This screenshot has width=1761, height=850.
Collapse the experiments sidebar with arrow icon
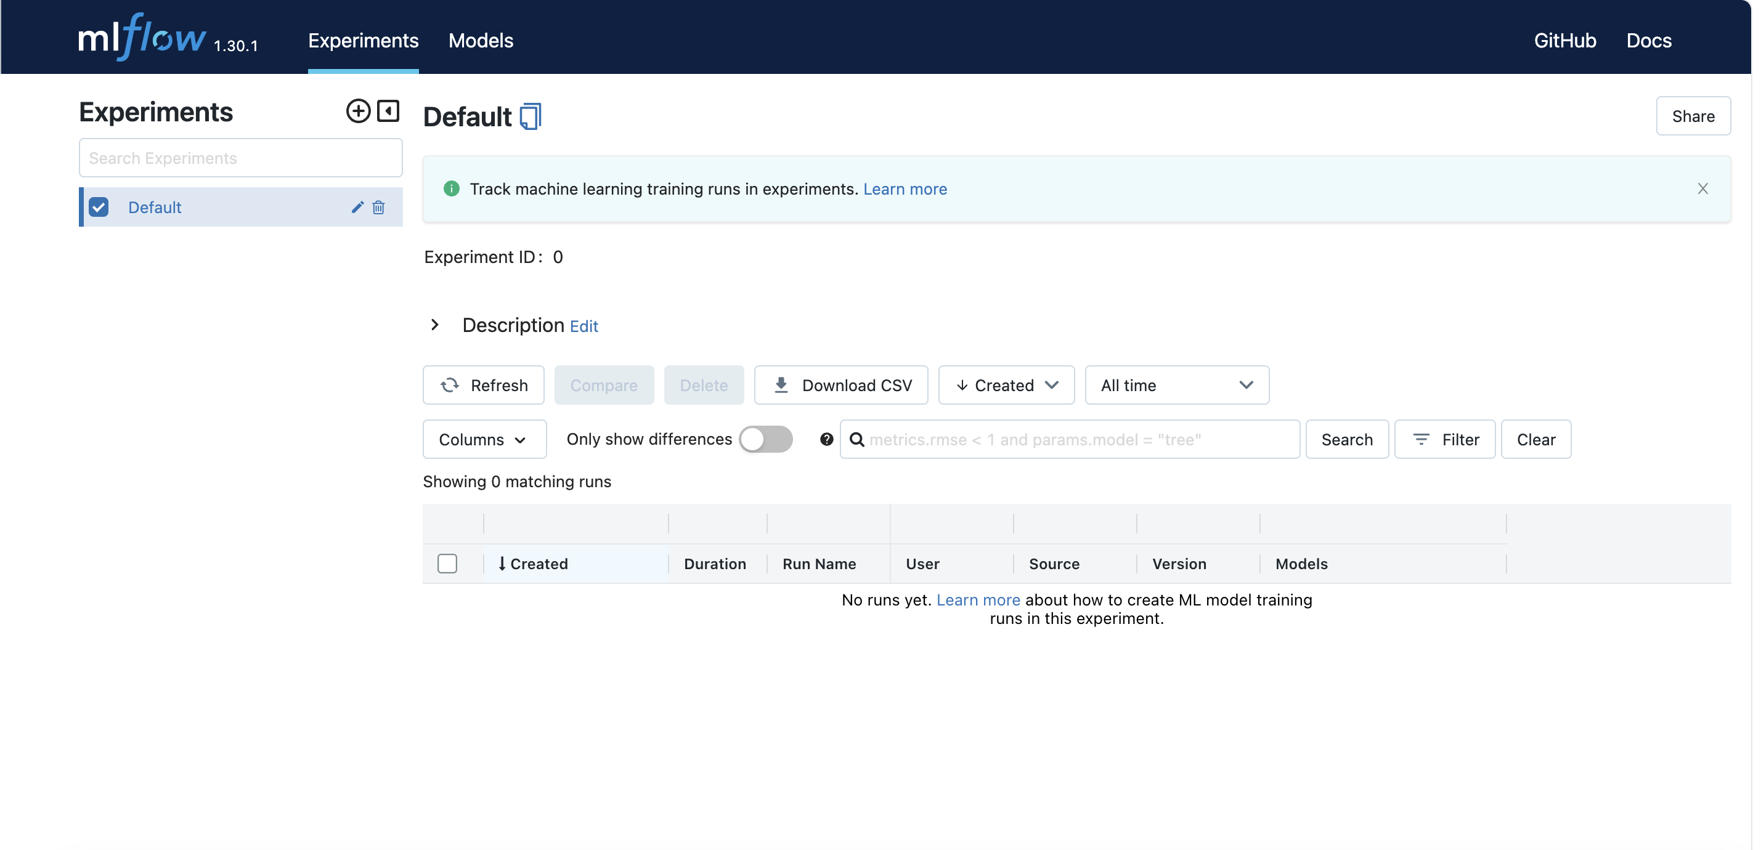pos(388,111)
